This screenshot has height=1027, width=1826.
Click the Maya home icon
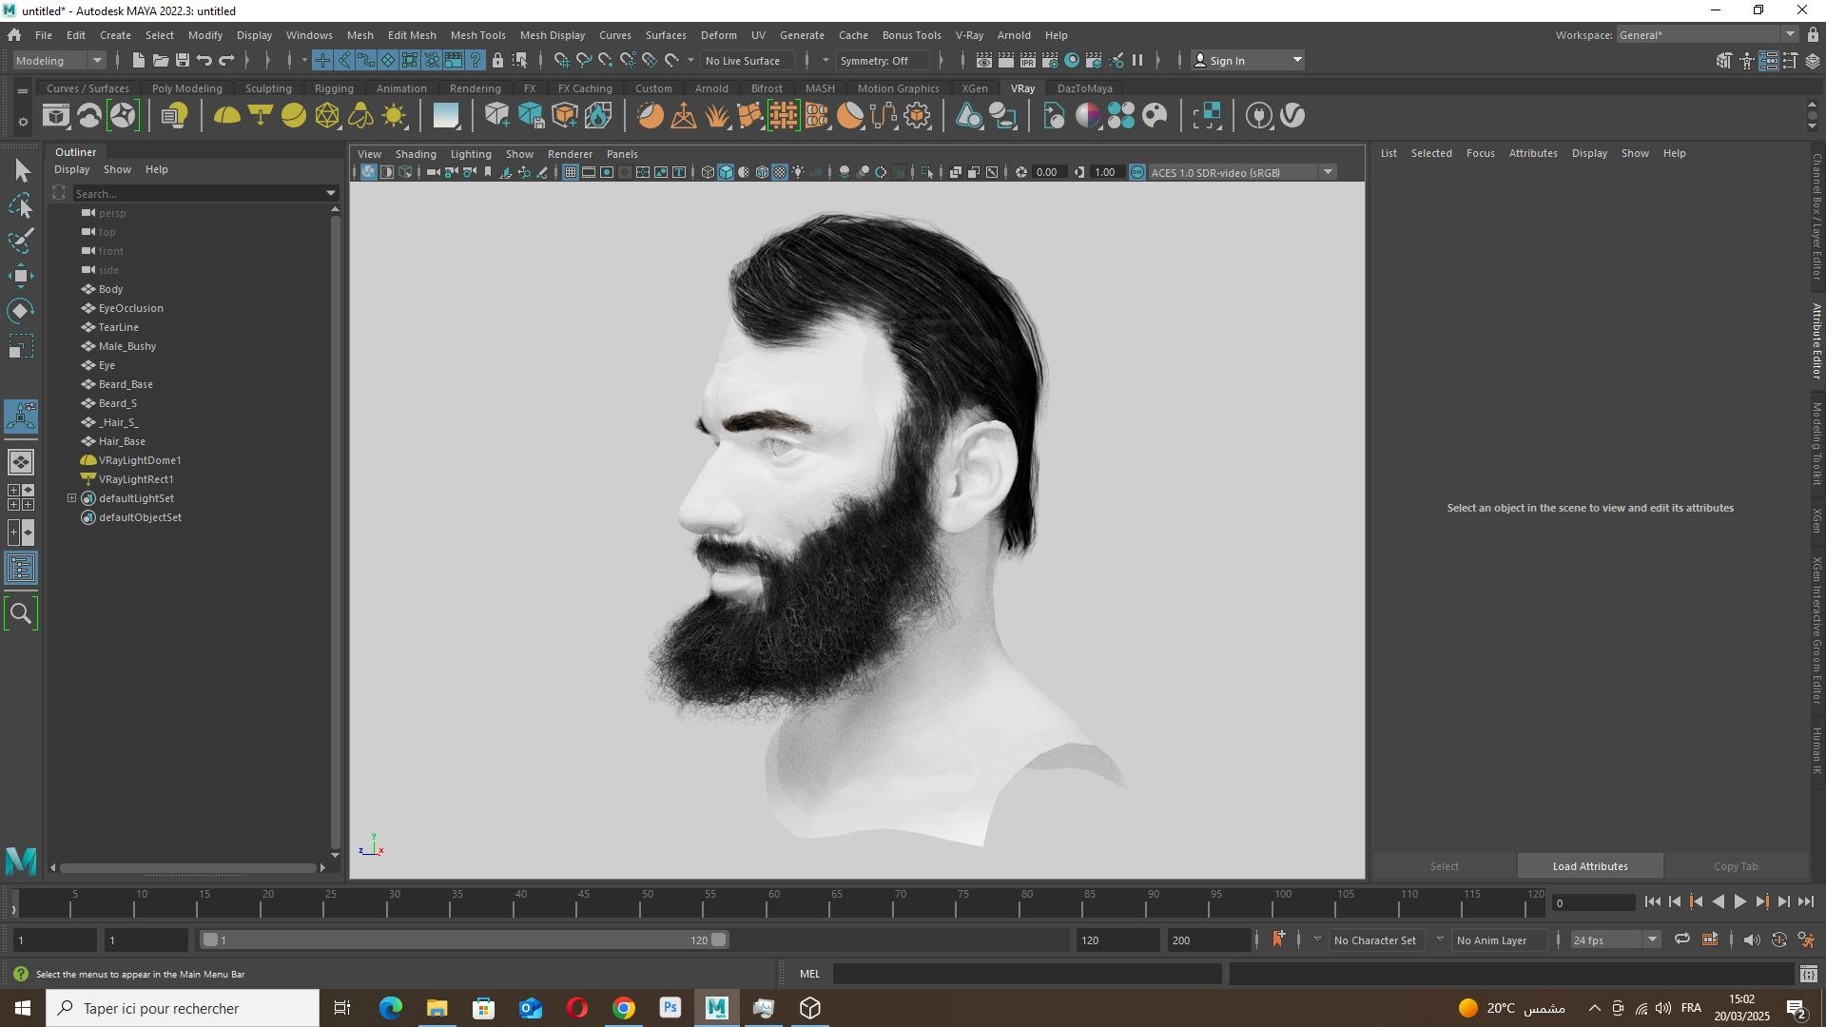[x=14, y=35]
